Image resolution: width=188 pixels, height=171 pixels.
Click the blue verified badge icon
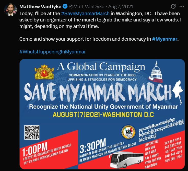pyautogui.click(x=65, y=6)
